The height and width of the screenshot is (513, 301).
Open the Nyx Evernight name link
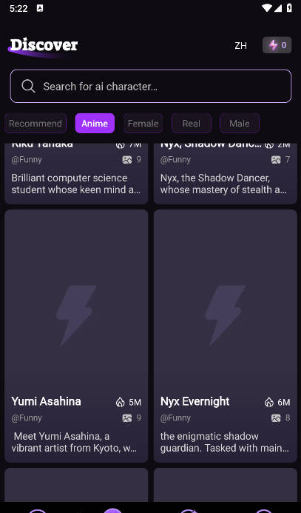point(195,401)
